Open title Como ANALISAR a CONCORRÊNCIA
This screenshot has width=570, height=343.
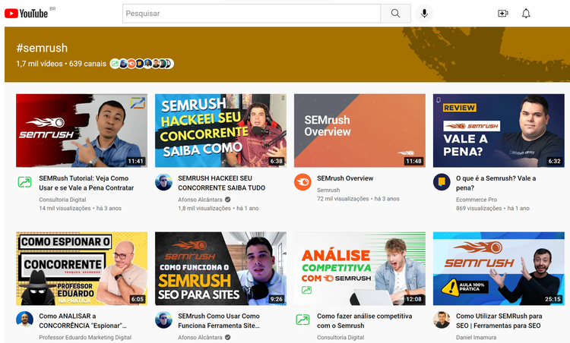[x=83, y=321]
